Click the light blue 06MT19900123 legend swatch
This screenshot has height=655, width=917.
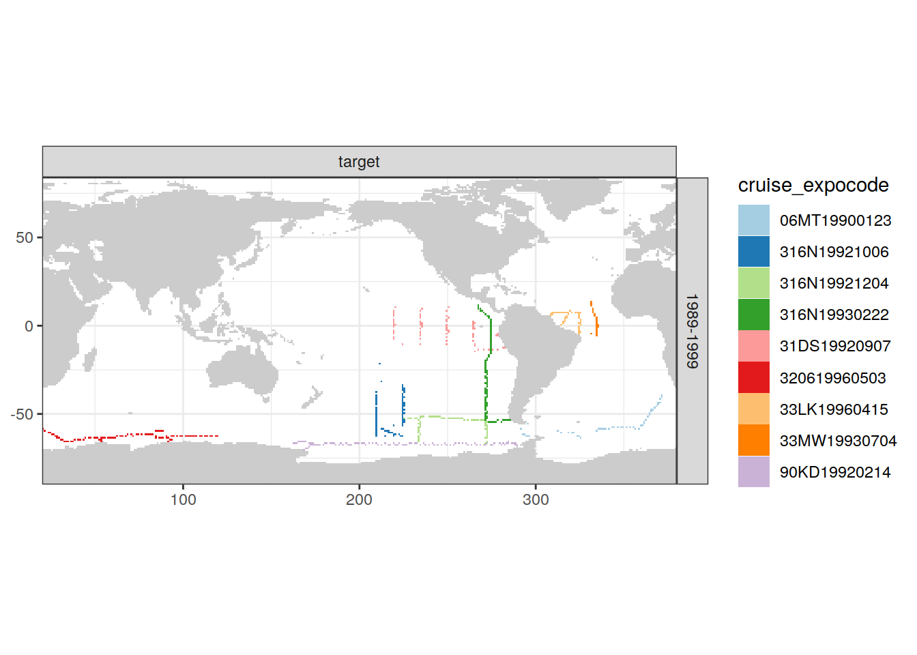tap(753, 220)
